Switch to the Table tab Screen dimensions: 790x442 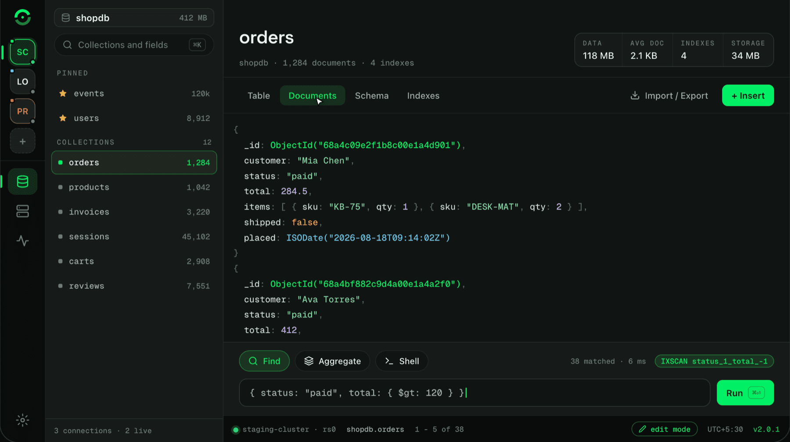coord(259,96)
